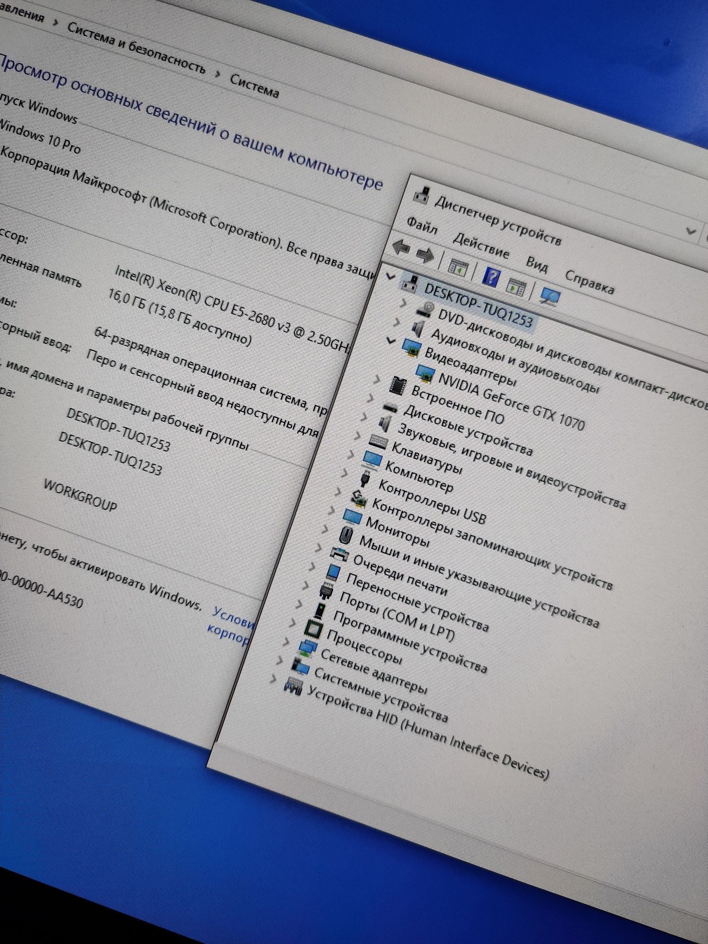Click the DVD drive category icon
The width and height of the screenshot is (708, 944).
426,309
